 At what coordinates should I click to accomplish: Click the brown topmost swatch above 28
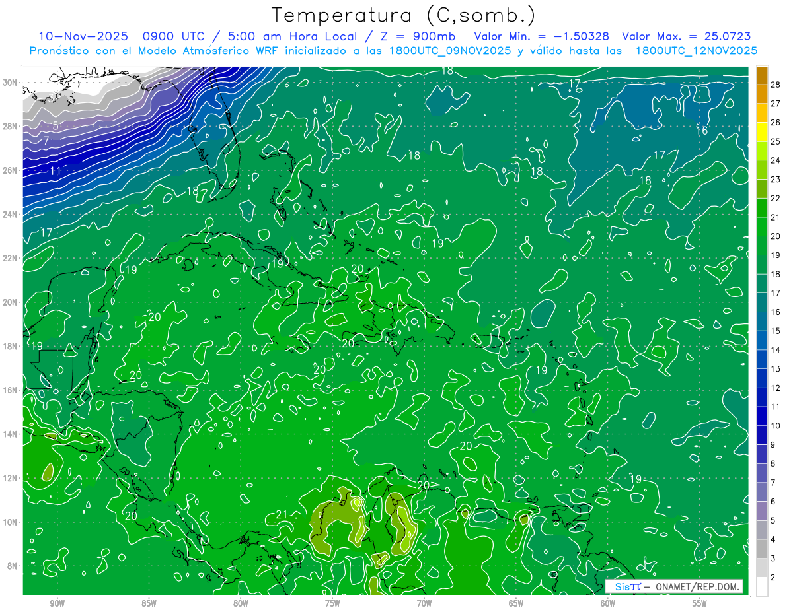[x=763, y=75]
